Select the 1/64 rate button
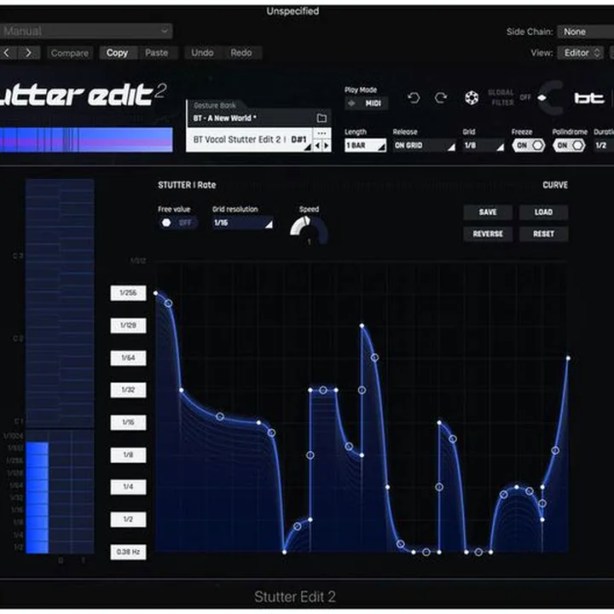 pyautogui.click(x=128, y=358)
